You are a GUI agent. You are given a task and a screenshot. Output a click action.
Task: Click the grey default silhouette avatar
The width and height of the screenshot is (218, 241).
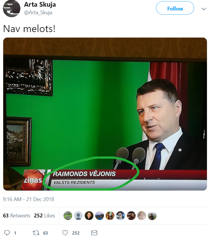[78, 216]
